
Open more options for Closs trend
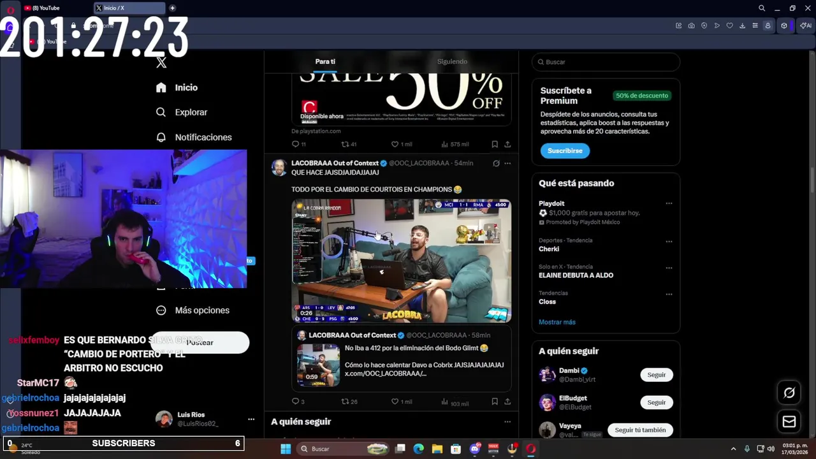coord(669,294)
